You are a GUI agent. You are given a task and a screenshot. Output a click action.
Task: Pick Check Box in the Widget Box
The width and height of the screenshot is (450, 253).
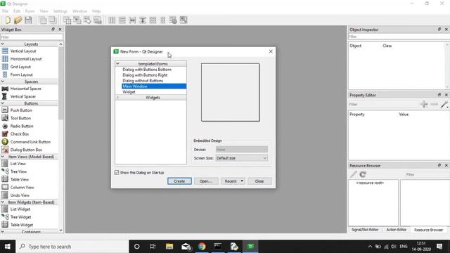[x=20, y=134]
